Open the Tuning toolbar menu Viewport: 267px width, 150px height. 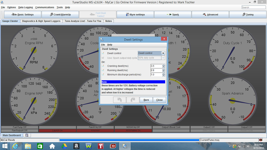click(248, 15)
